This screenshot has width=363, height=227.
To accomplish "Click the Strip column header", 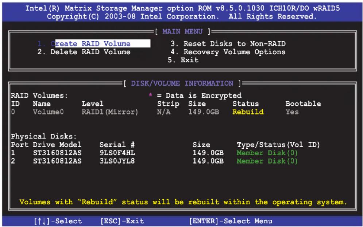I will 168,104.
